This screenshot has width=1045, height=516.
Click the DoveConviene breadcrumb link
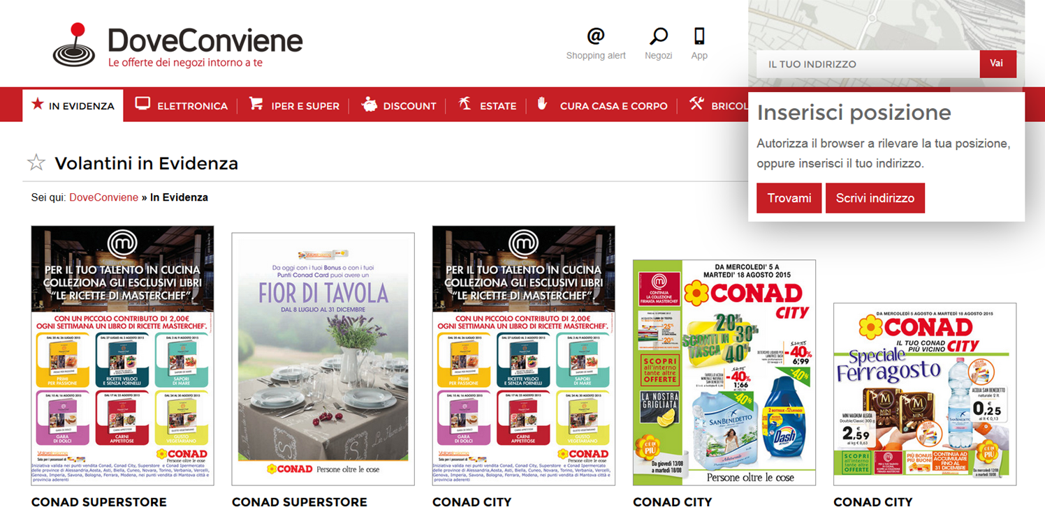pyautogui.click(x=104, y=197)
